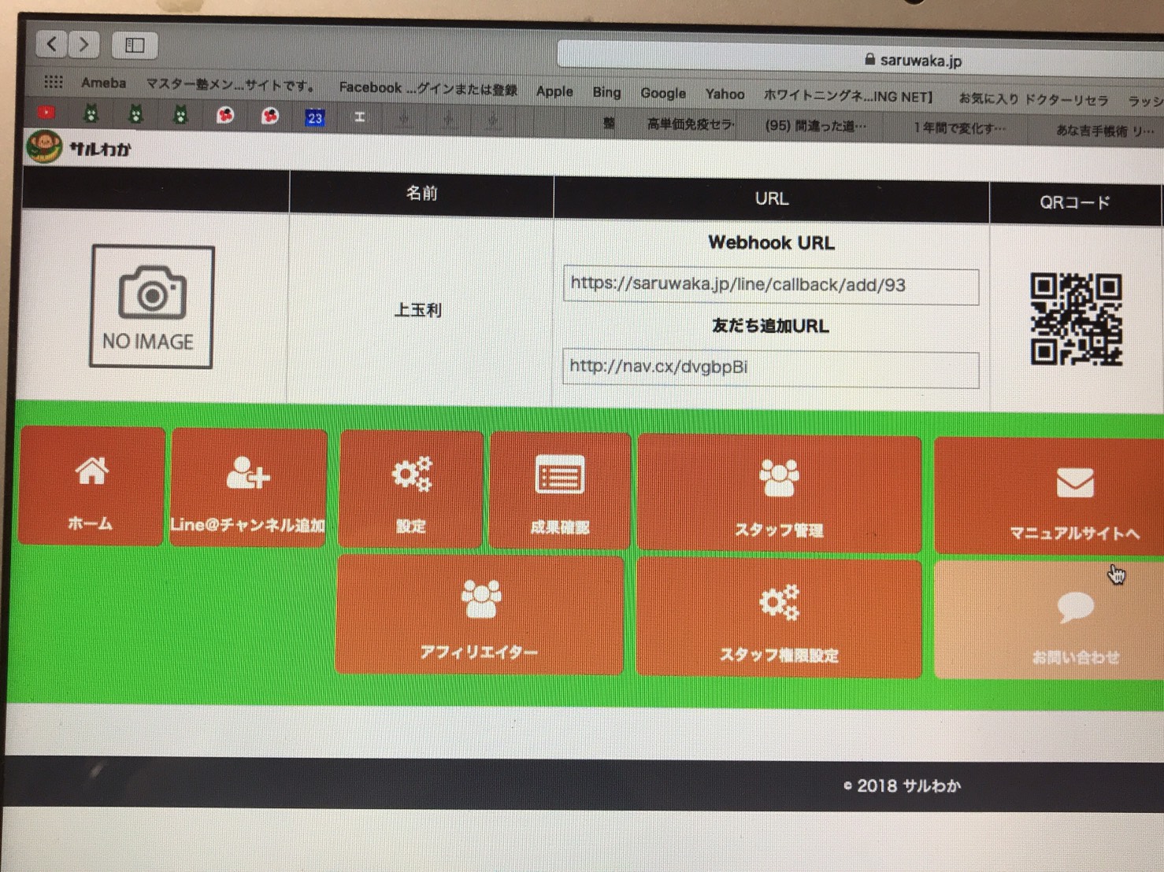Click the QR code image
This screenshot has width=1164, height=872.
pyautogui.click(x=1076, y=320)
